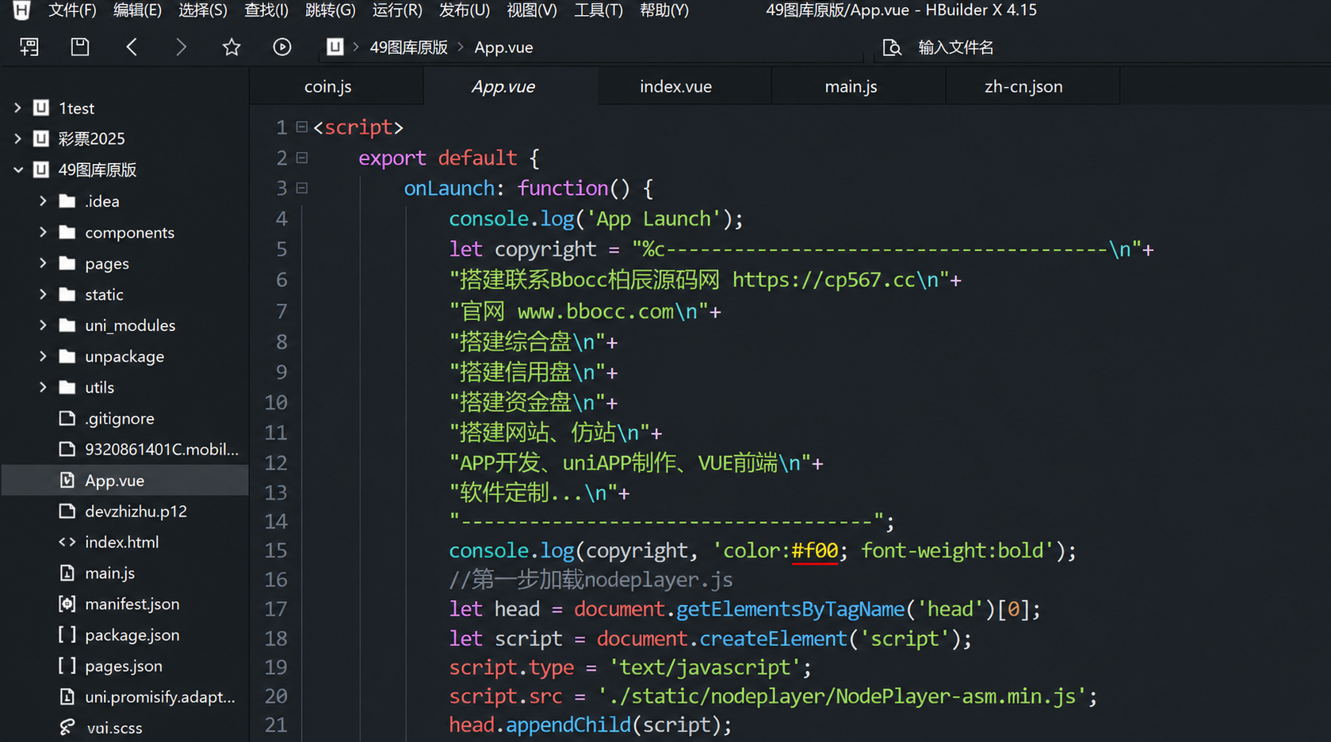
Task: Click the pages folder icon
Action: pos(67,263)
